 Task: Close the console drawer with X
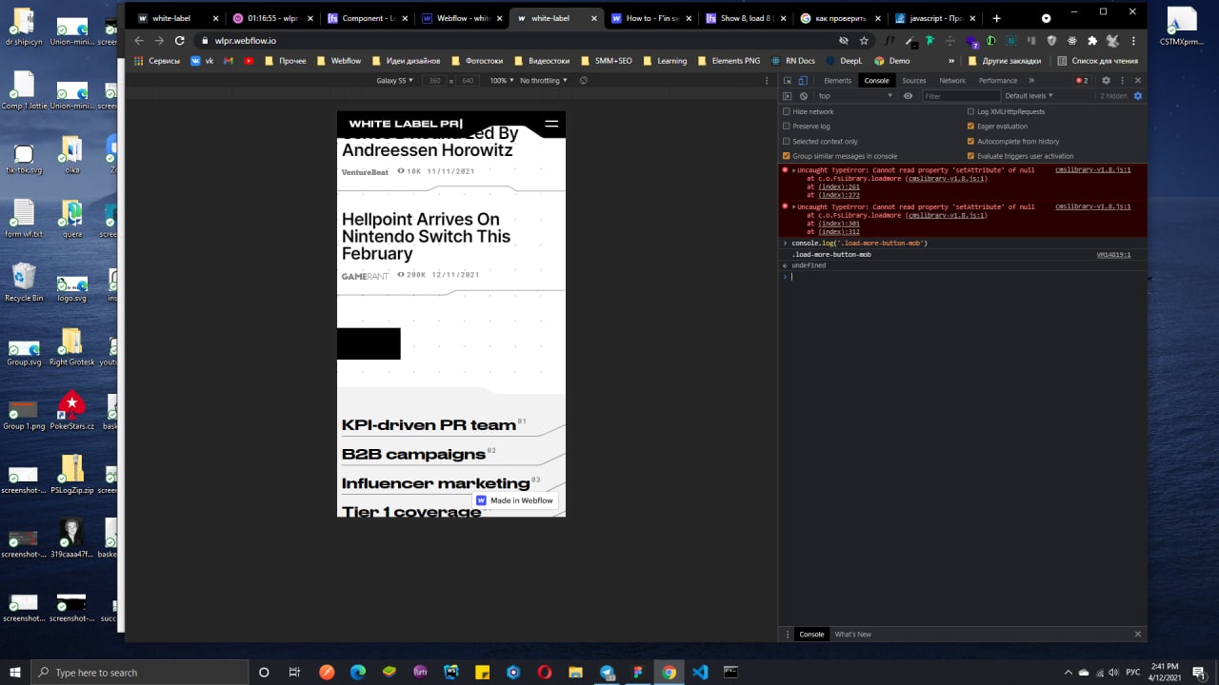[x=1137, y=635]
